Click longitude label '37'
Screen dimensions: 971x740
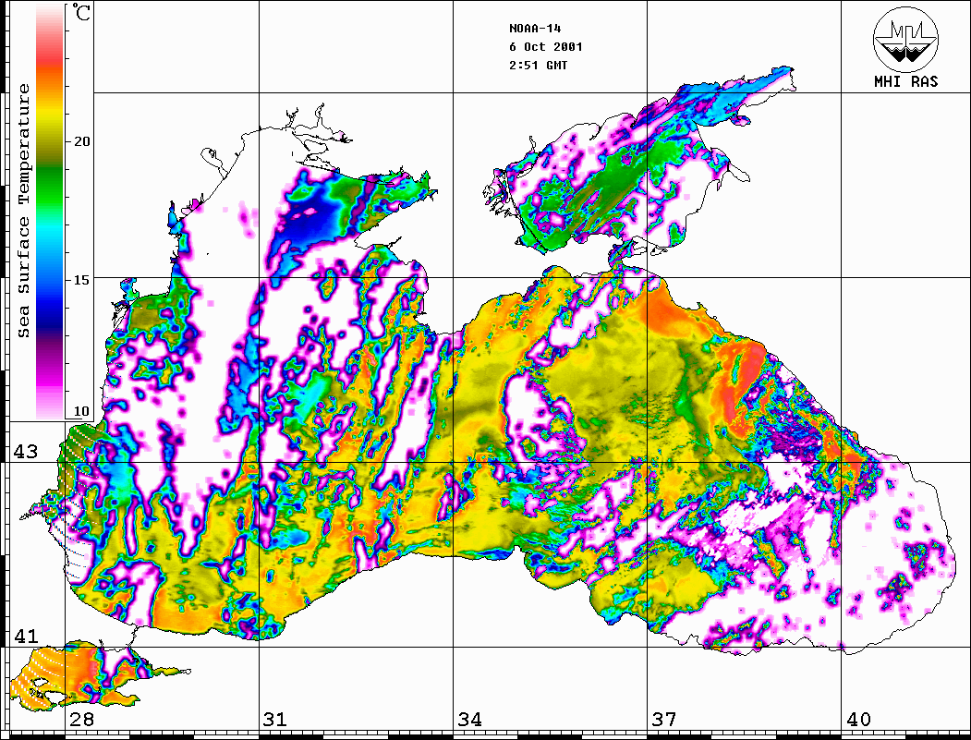coord(664,719)
